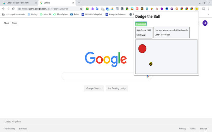Click the browser forward arrow
The image size is (212, 132).
8,9
